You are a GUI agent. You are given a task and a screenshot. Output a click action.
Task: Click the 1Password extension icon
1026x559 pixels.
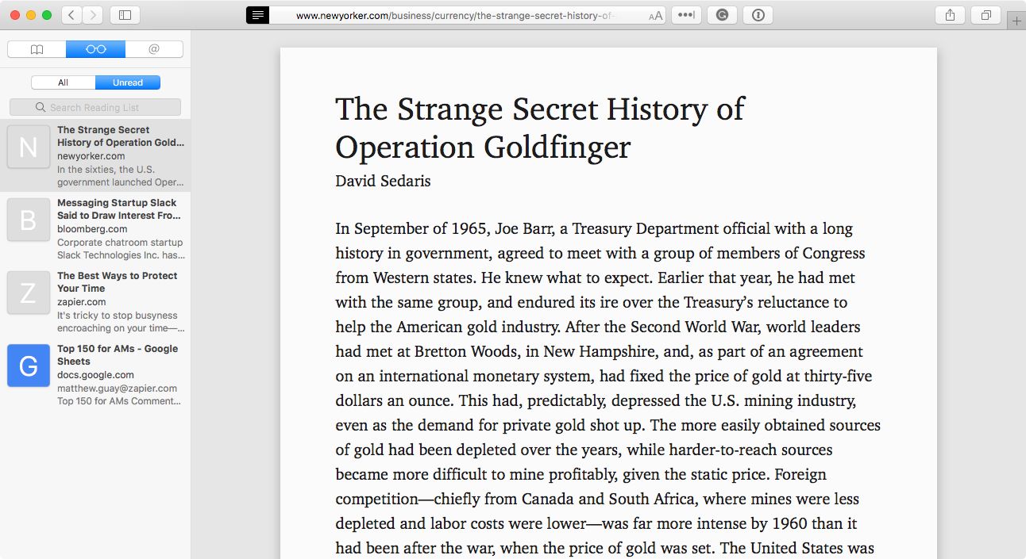pos(758,15)
